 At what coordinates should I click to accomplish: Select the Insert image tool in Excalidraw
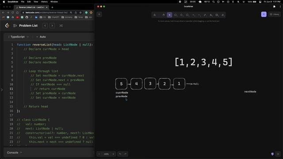[x=217, y=15]
